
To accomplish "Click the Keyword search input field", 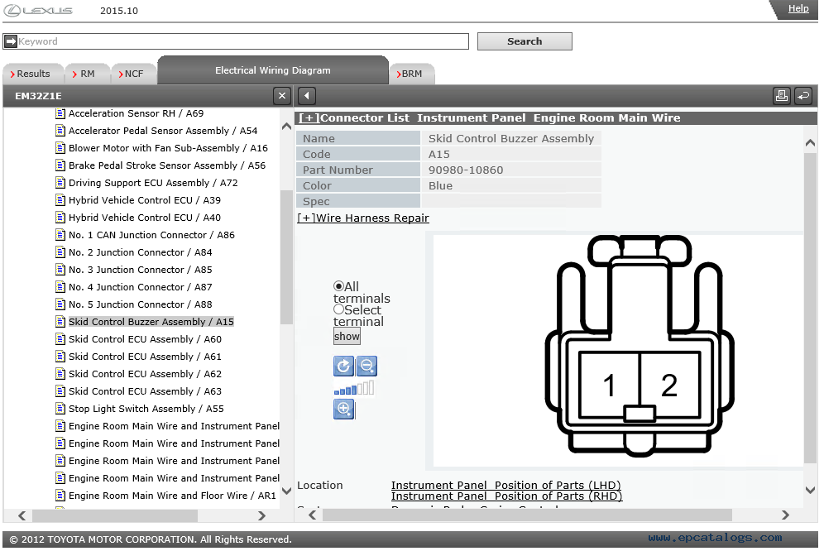I will 242,41.
